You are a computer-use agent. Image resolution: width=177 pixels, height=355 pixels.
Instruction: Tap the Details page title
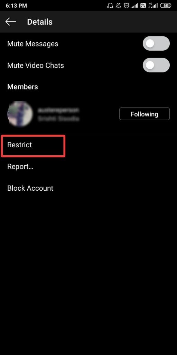(x=40, y=22)
